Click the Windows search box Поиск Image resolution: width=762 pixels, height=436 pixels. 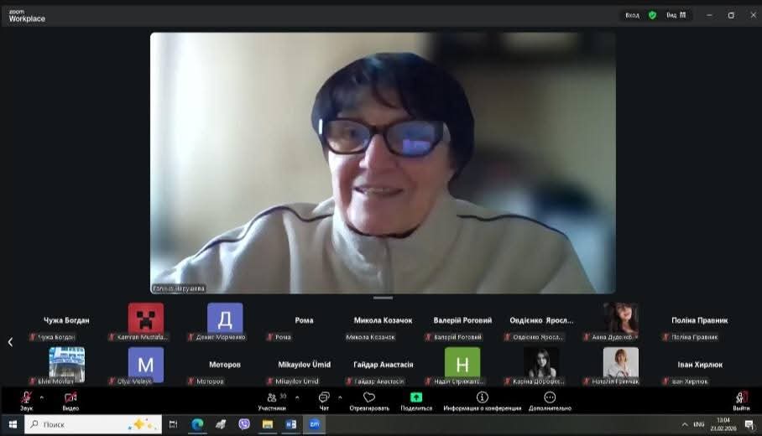(x=92, y=424)
